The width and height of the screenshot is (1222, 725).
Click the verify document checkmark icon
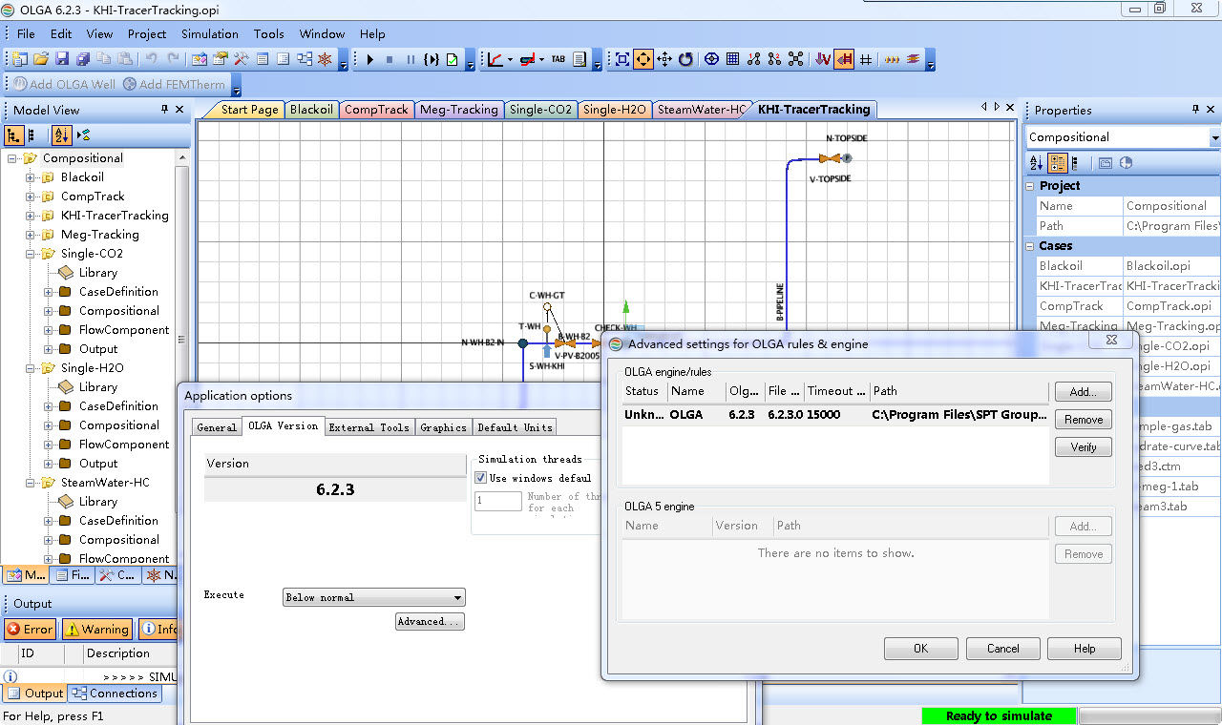[453, 59]
